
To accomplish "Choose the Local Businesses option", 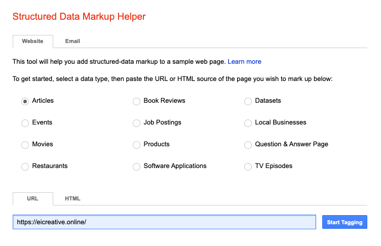I will [248, 123].
